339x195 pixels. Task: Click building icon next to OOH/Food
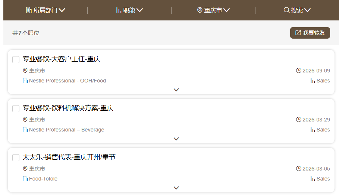click(x=25, y=81)
